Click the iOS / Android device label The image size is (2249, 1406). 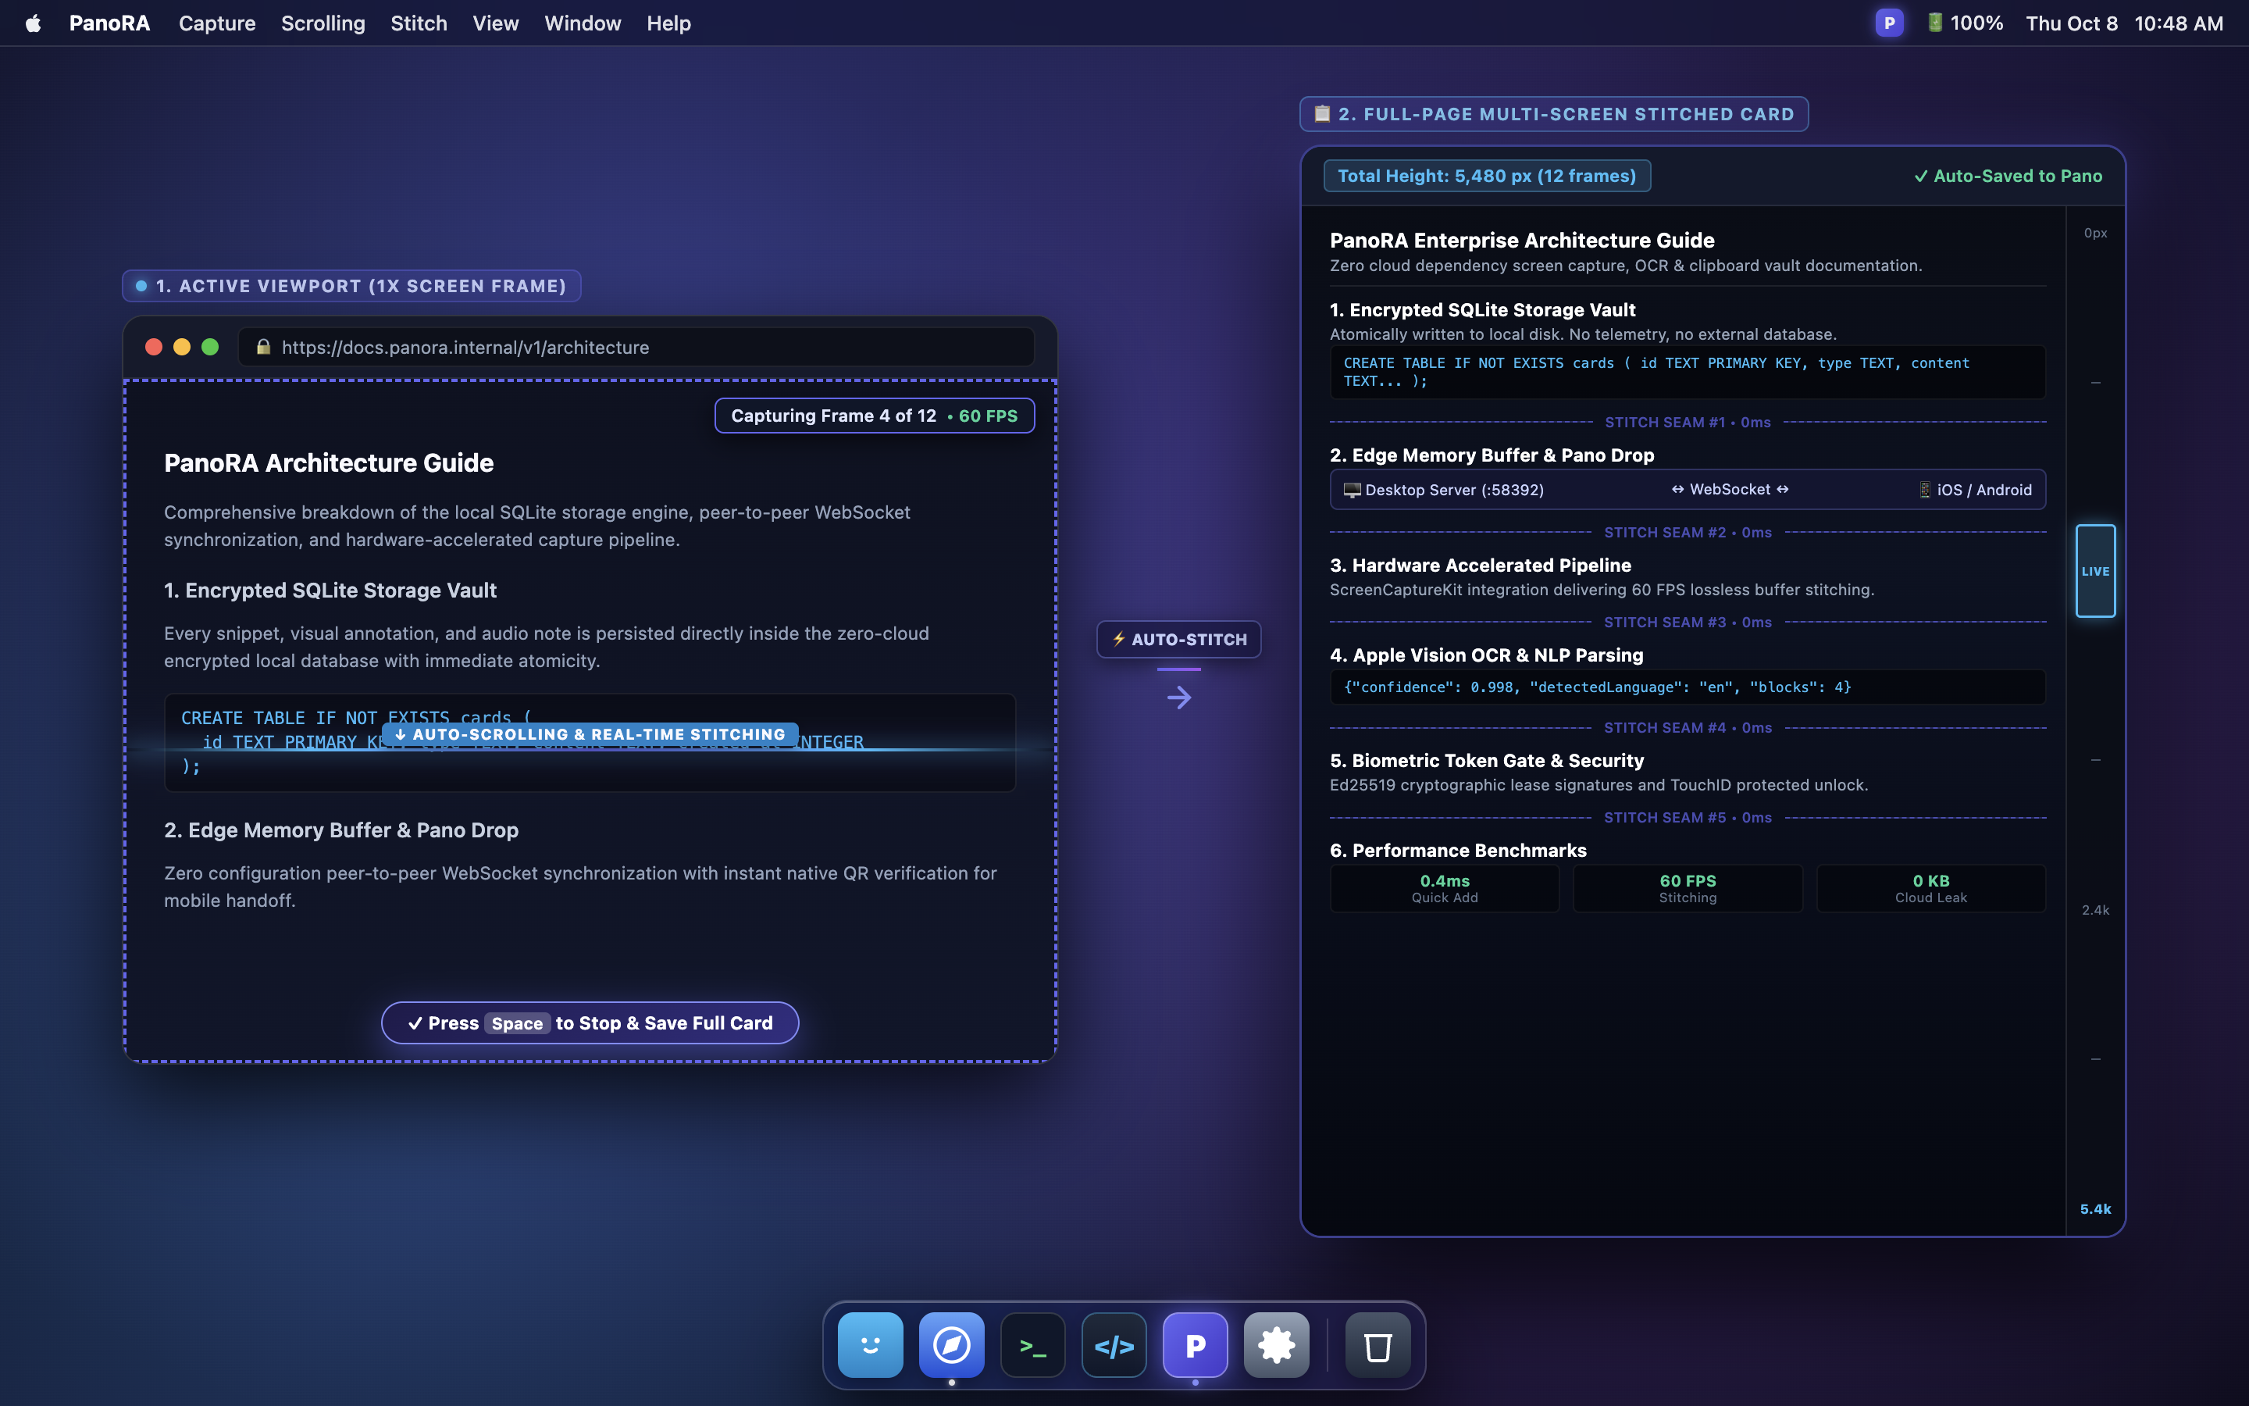click(x=1975, y=490)
